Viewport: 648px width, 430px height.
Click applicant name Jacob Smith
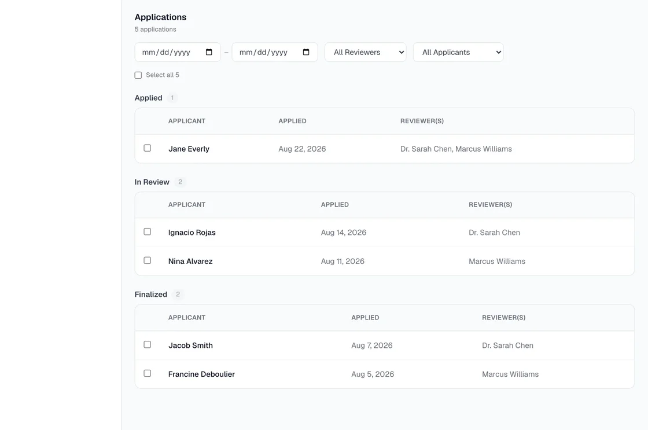(190, 346)
